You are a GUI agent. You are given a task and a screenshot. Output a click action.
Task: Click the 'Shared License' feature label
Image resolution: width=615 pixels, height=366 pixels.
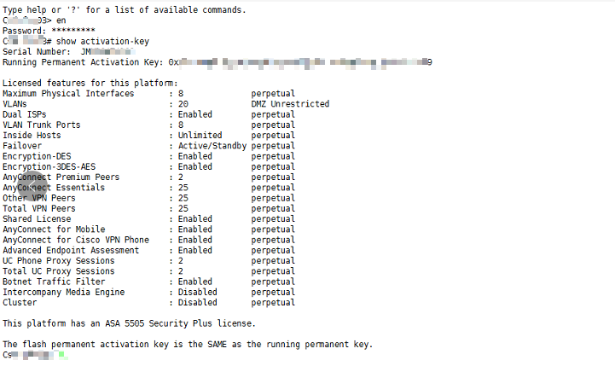click(x=37, y=219)
